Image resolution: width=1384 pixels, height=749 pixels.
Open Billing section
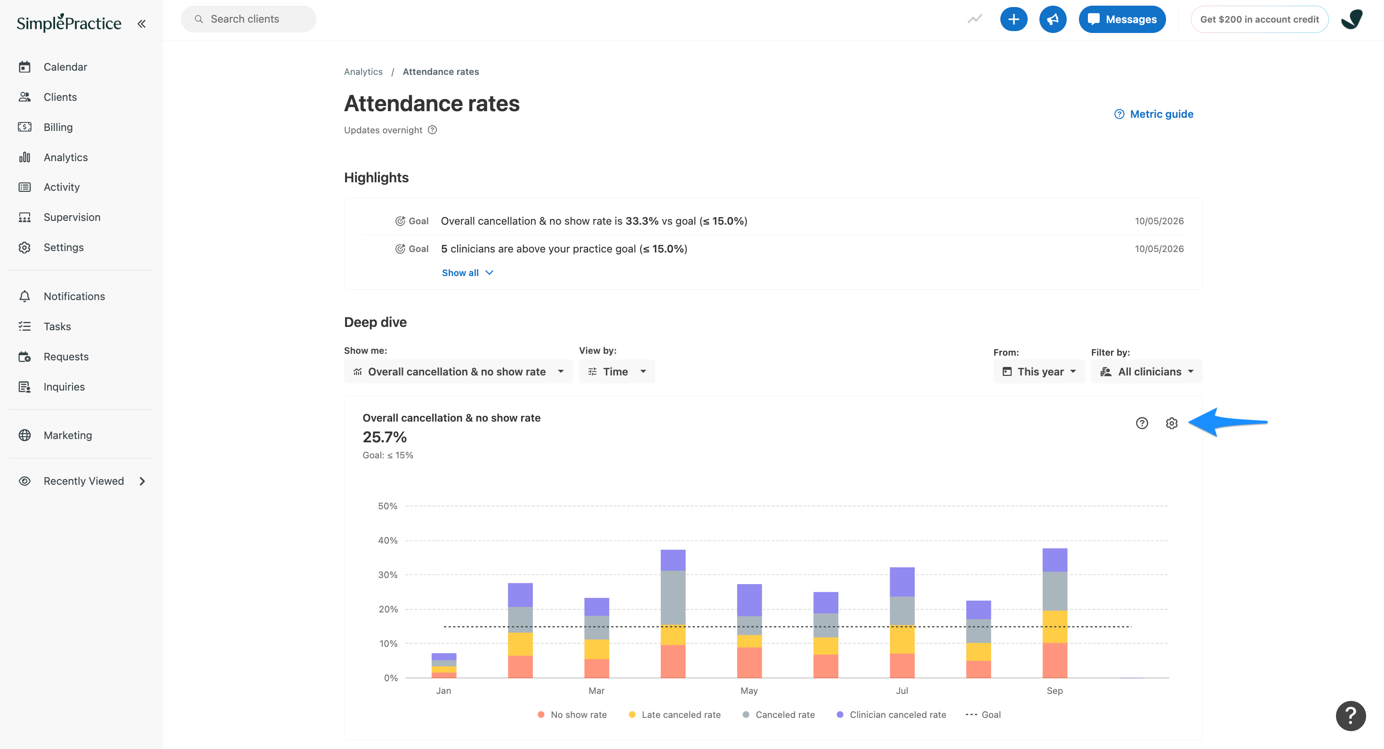(x=58, y=127)
